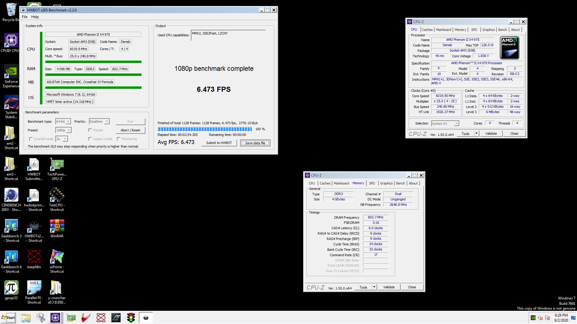Open gpupi32 desktop icon

pyautogui.click(x=11, y=290)
